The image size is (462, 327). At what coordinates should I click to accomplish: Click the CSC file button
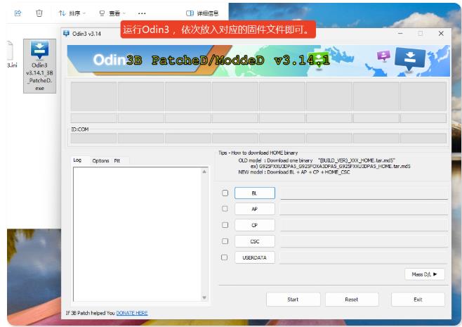click(x=255, y=241)
